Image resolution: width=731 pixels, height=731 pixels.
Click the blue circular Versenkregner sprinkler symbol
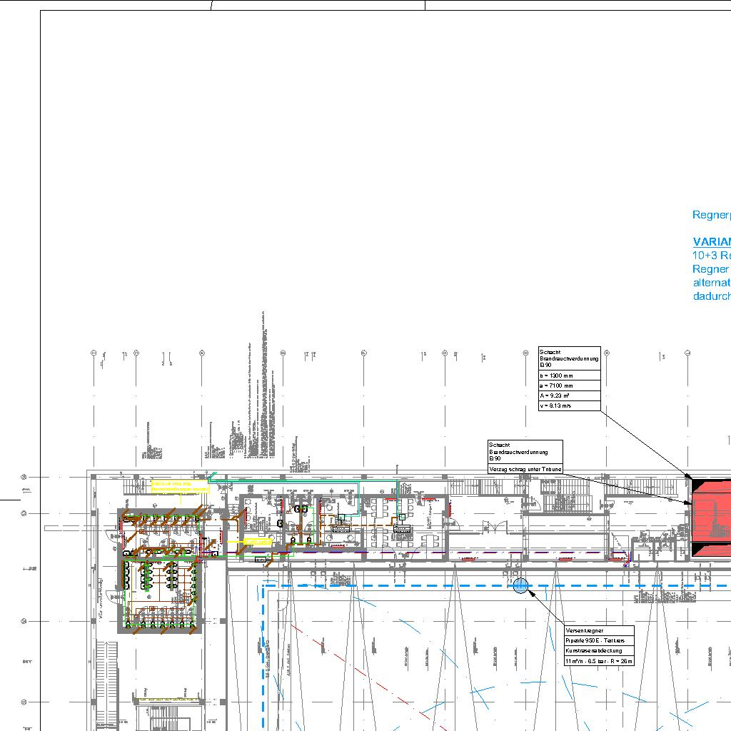[521, 586]
